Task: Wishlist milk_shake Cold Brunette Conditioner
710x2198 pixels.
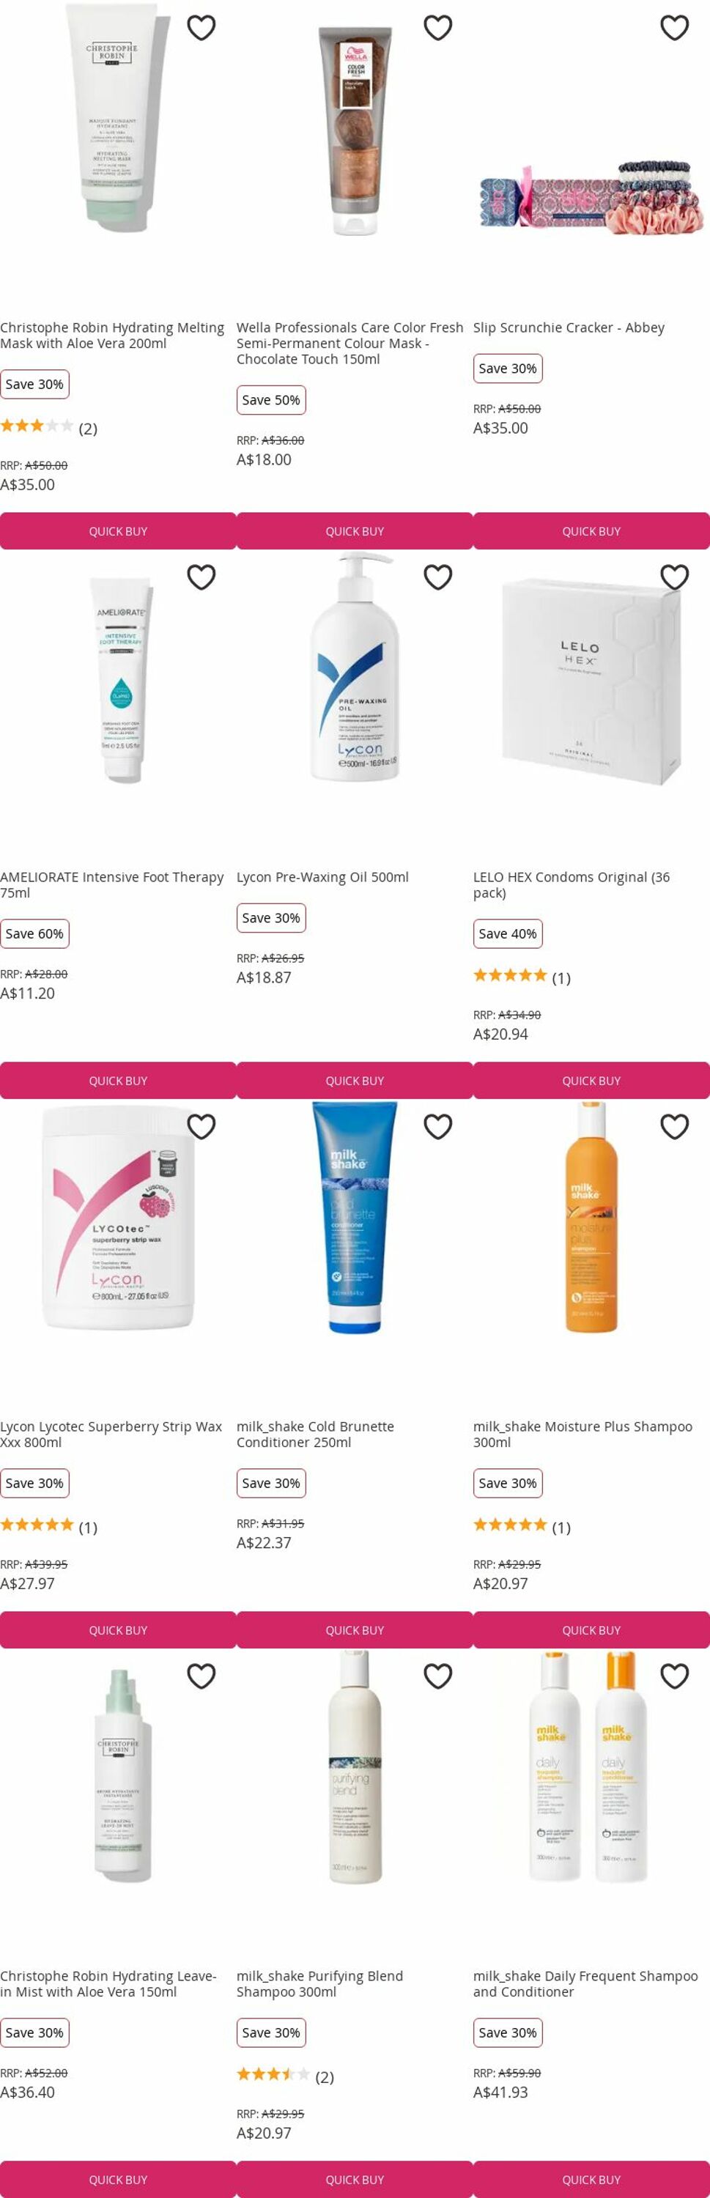Action: coord(437,1127)
